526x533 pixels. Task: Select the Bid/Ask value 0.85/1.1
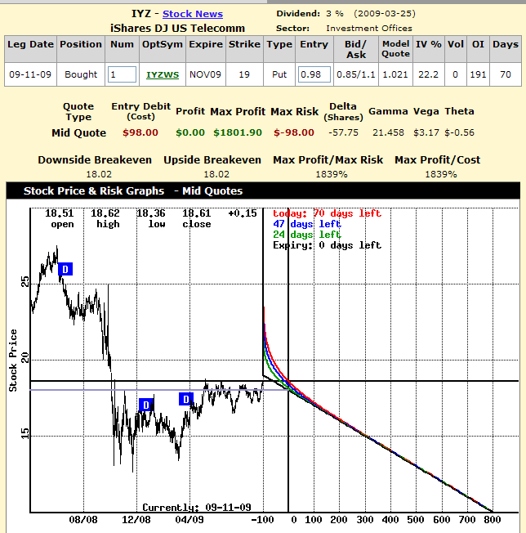(356, 74)
